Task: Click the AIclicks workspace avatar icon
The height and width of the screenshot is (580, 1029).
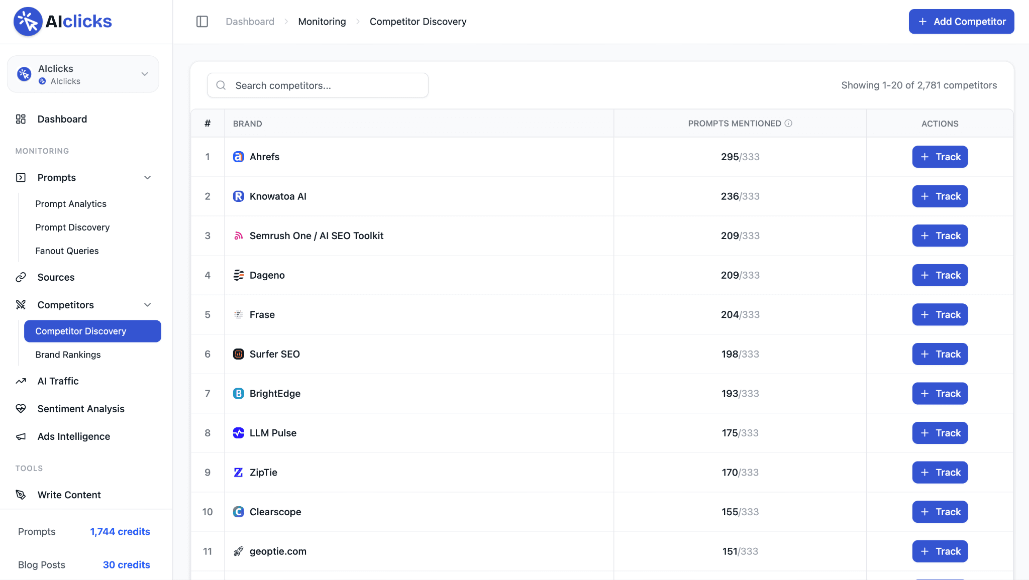Action: coord(24,74)
